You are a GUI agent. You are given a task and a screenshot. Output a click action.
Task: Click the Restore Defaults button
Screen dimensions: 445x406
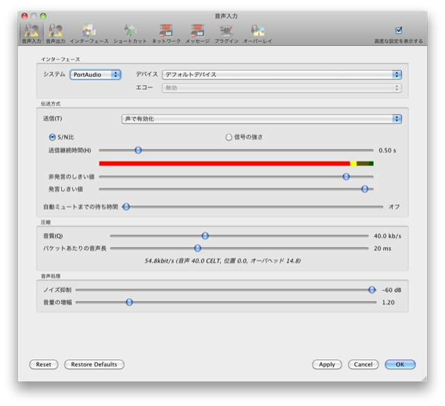(95, 364)
